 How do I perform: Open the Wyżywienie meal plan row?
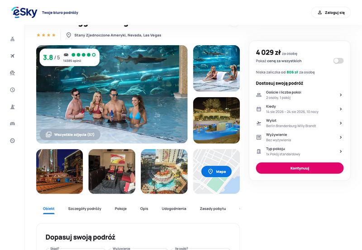[x=300, y=137]
